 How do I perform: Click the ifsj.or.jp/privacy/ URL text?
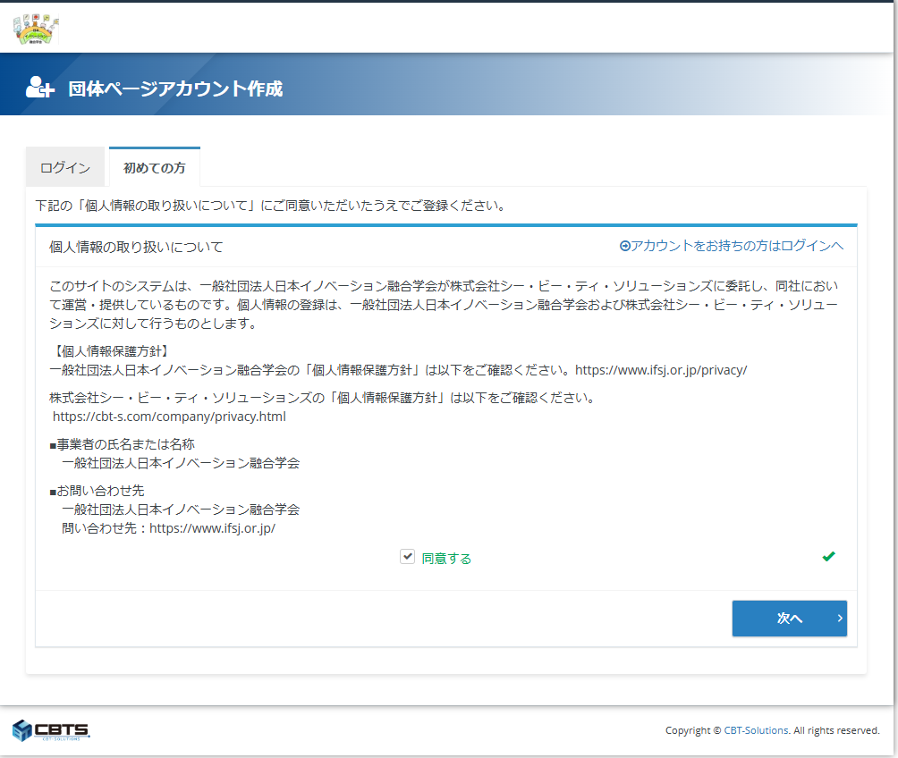(660, 369)
